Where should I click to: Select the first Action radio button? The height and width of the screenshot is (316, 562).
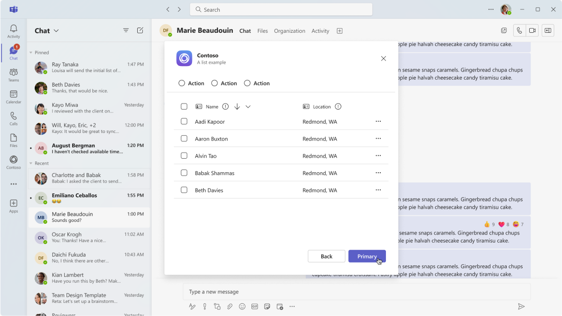click(182, 83)
